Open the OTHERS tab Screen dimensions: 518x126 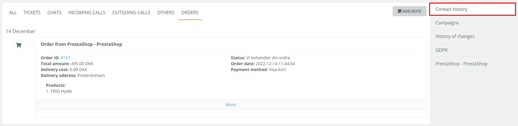point(166,13)
